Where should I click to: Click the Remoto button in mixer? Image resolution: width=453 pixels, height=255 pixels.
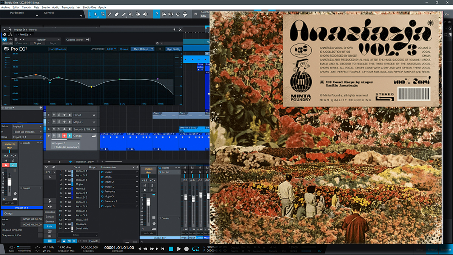pyautogui.click(x=94, y=241)
